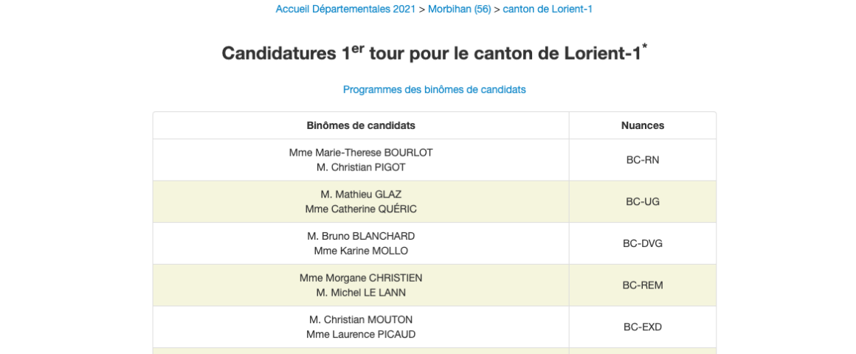Click candidate name M. Mathieu GLAZ
This screenshot has width=856, height=354.
(361, 195)
